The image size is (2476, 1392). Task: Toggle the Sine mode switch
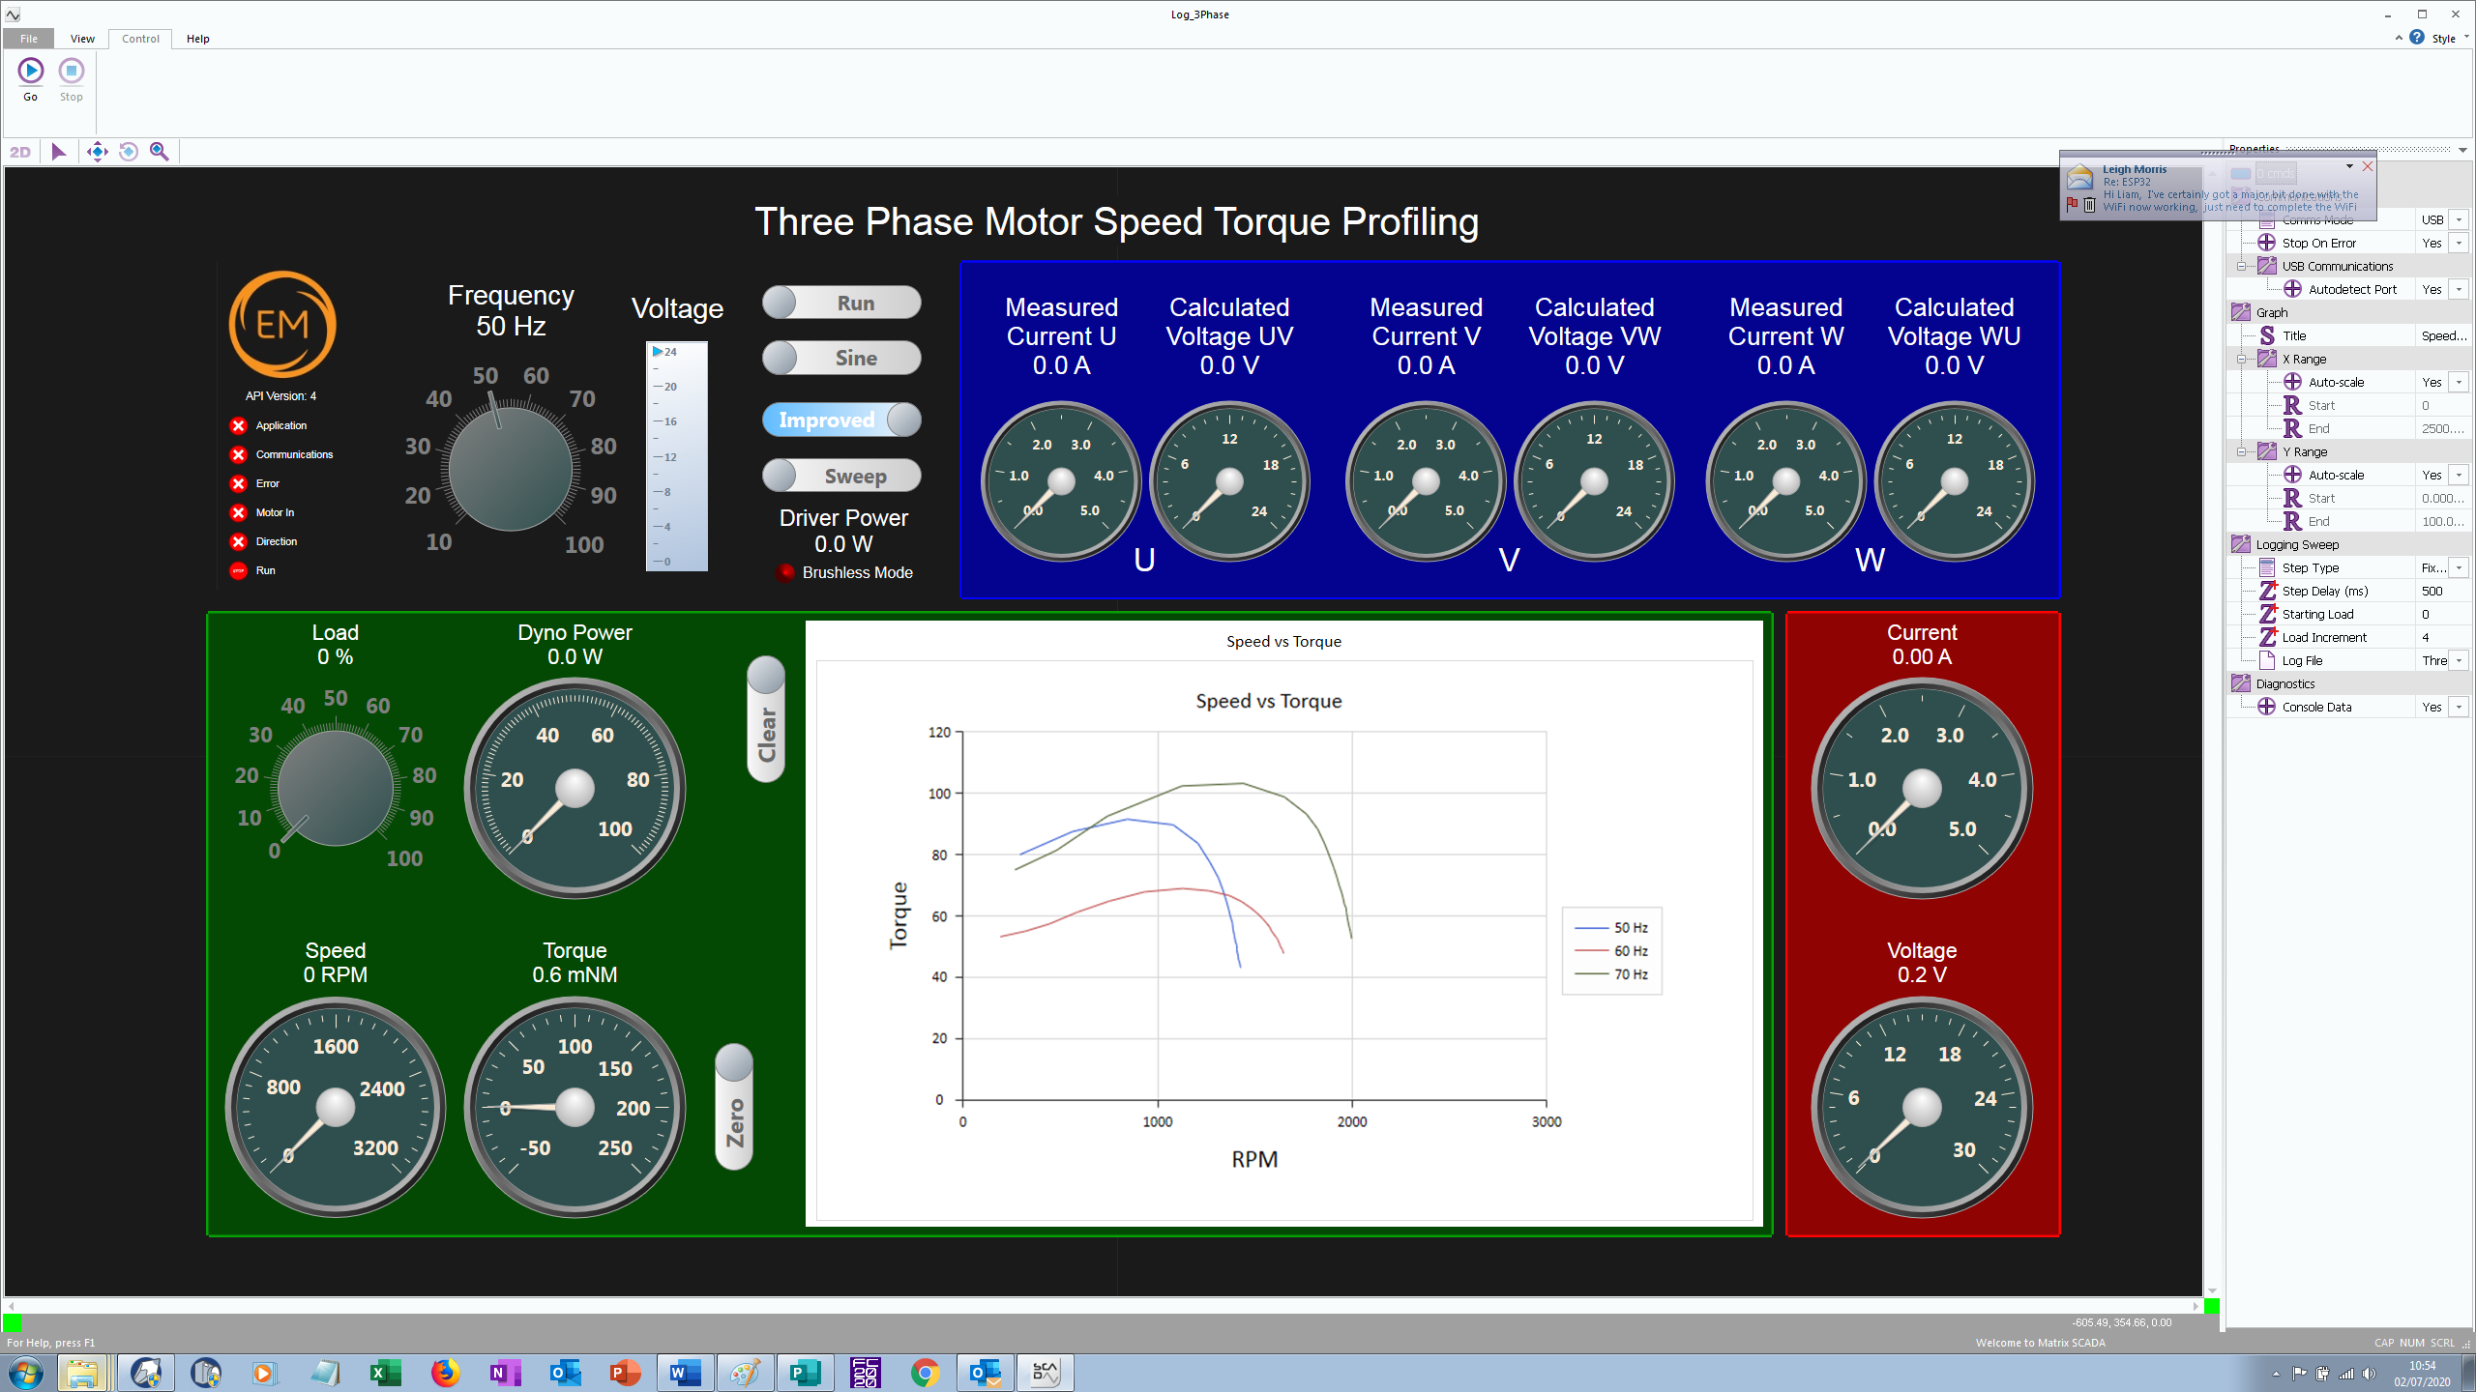(x=840, y=358)
